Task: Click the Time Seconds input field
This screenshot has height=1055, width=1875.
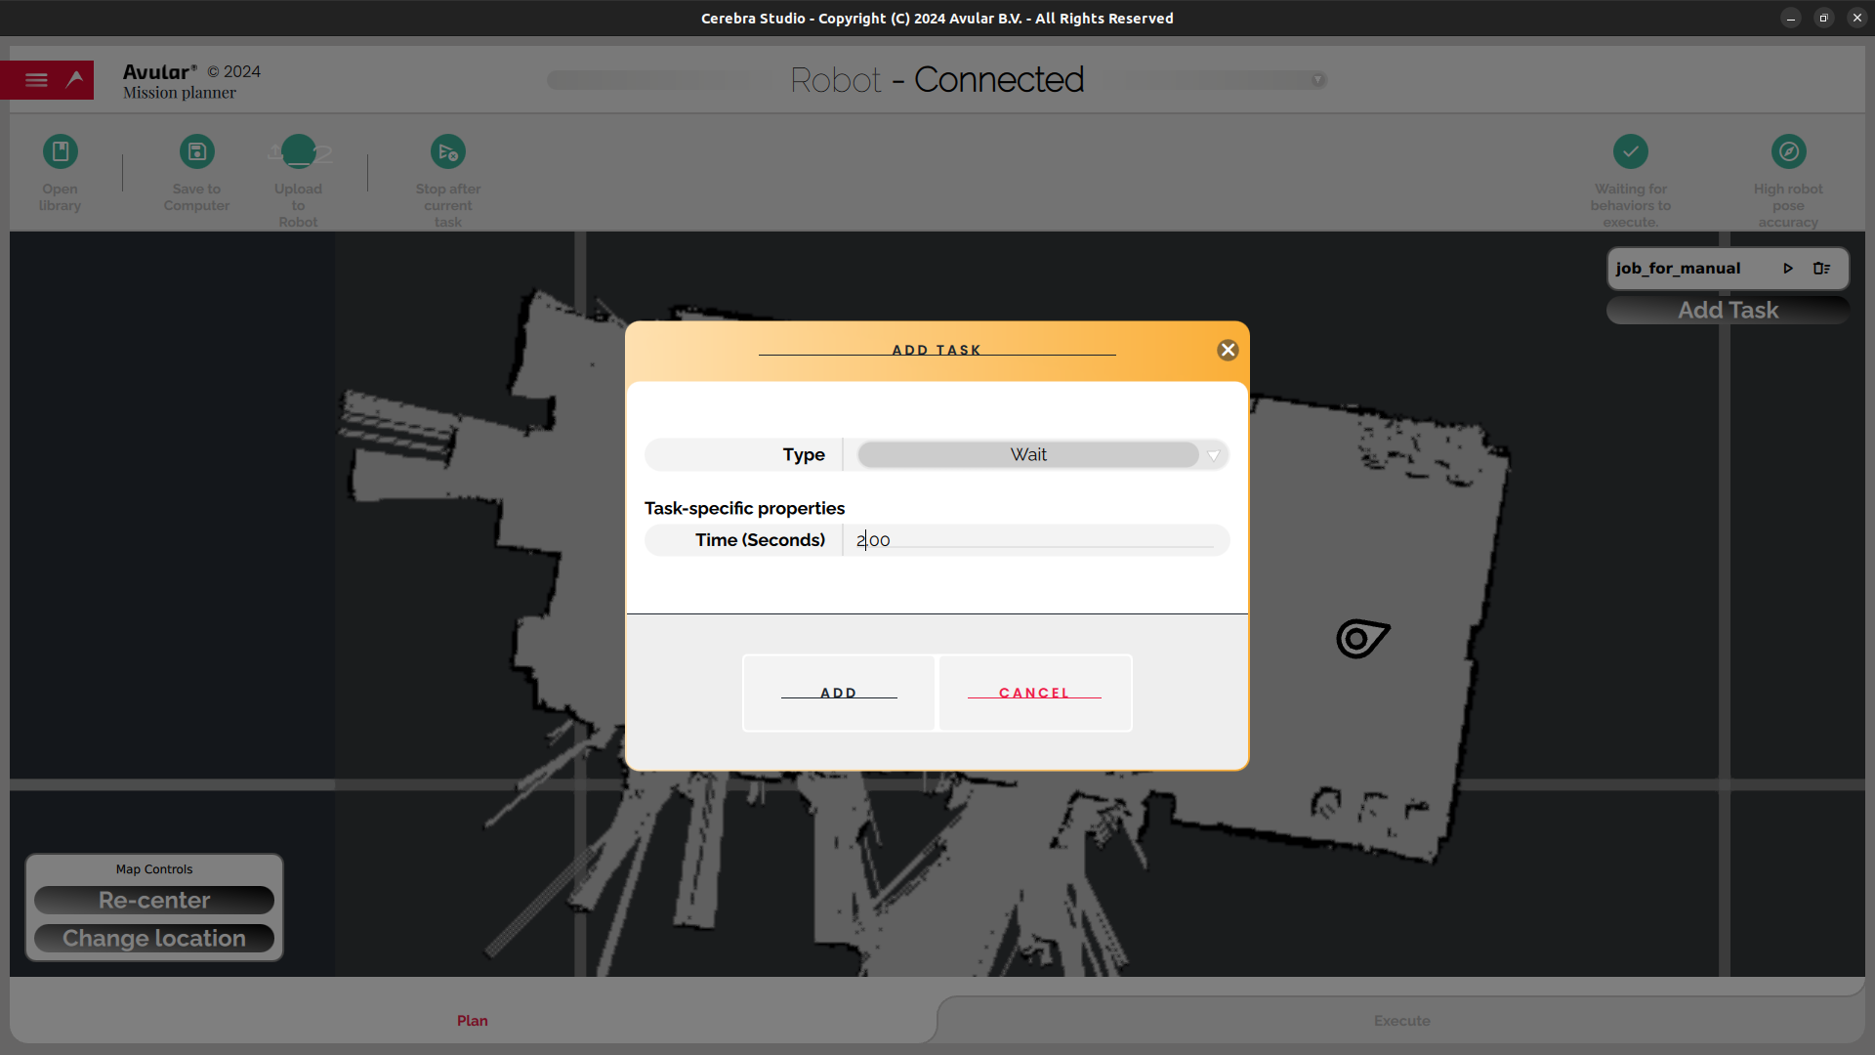Action: [1038, 538]
